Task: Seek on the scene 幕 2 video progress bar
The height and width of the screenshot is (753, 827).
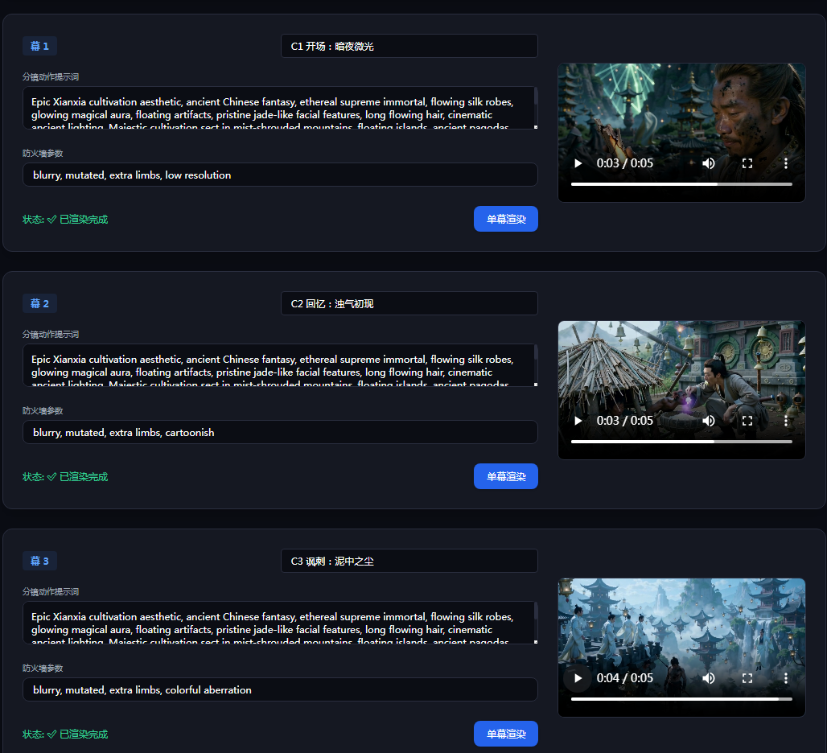Action: click(x=681, y=442)
